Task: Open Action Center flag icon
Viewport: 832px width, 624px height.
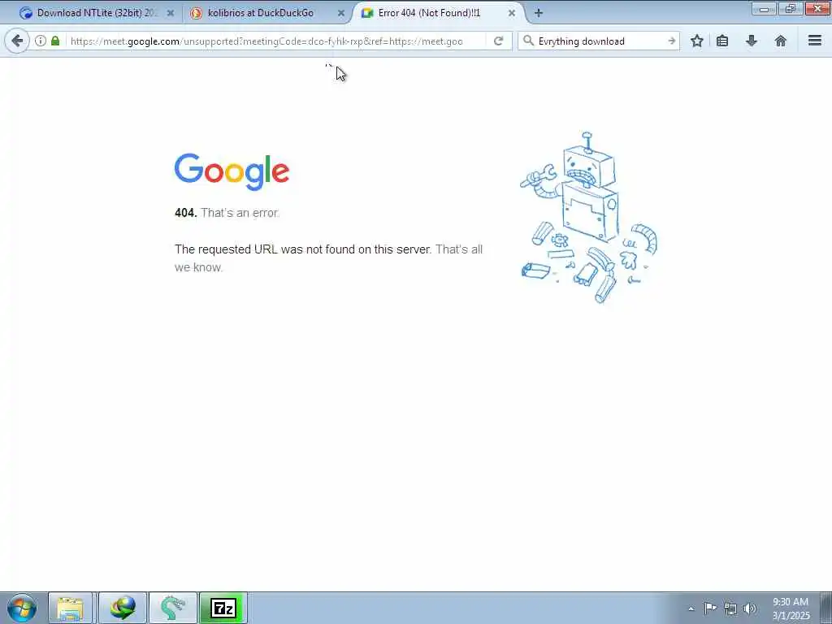Action: 710,608
